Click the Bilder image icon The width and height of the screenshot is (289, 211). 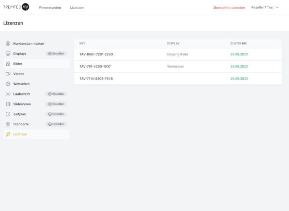point(8,64)
